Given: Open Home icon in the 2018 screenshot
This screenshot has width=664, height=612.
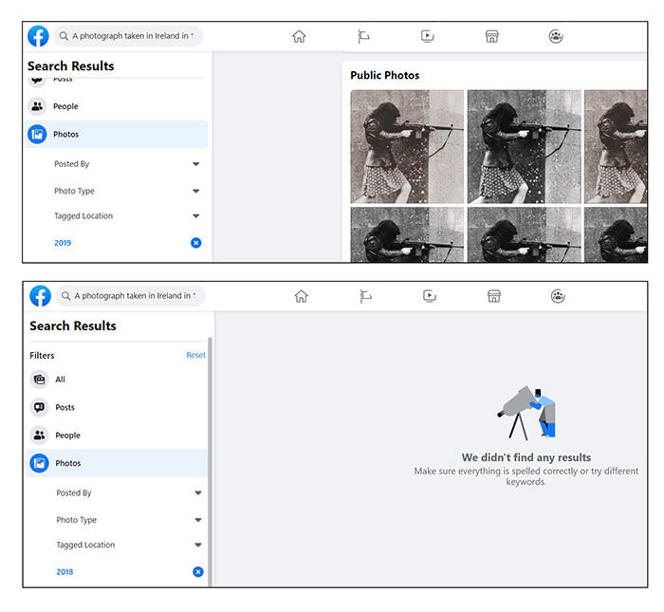Looking at the screenshot, I should [301, 296].
